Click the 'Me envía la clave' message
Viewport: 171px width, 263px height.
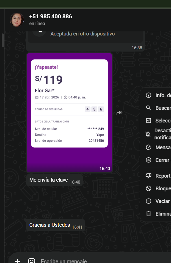(x=49, y=180)
